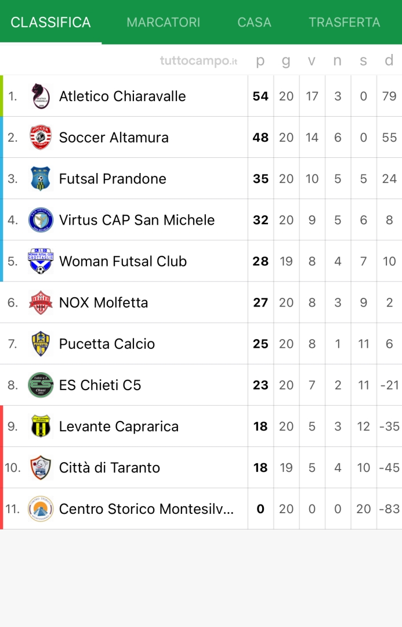Sort by the points 'p' column header
The width and height of the screenshot is (402, 627).
point(260,60)
